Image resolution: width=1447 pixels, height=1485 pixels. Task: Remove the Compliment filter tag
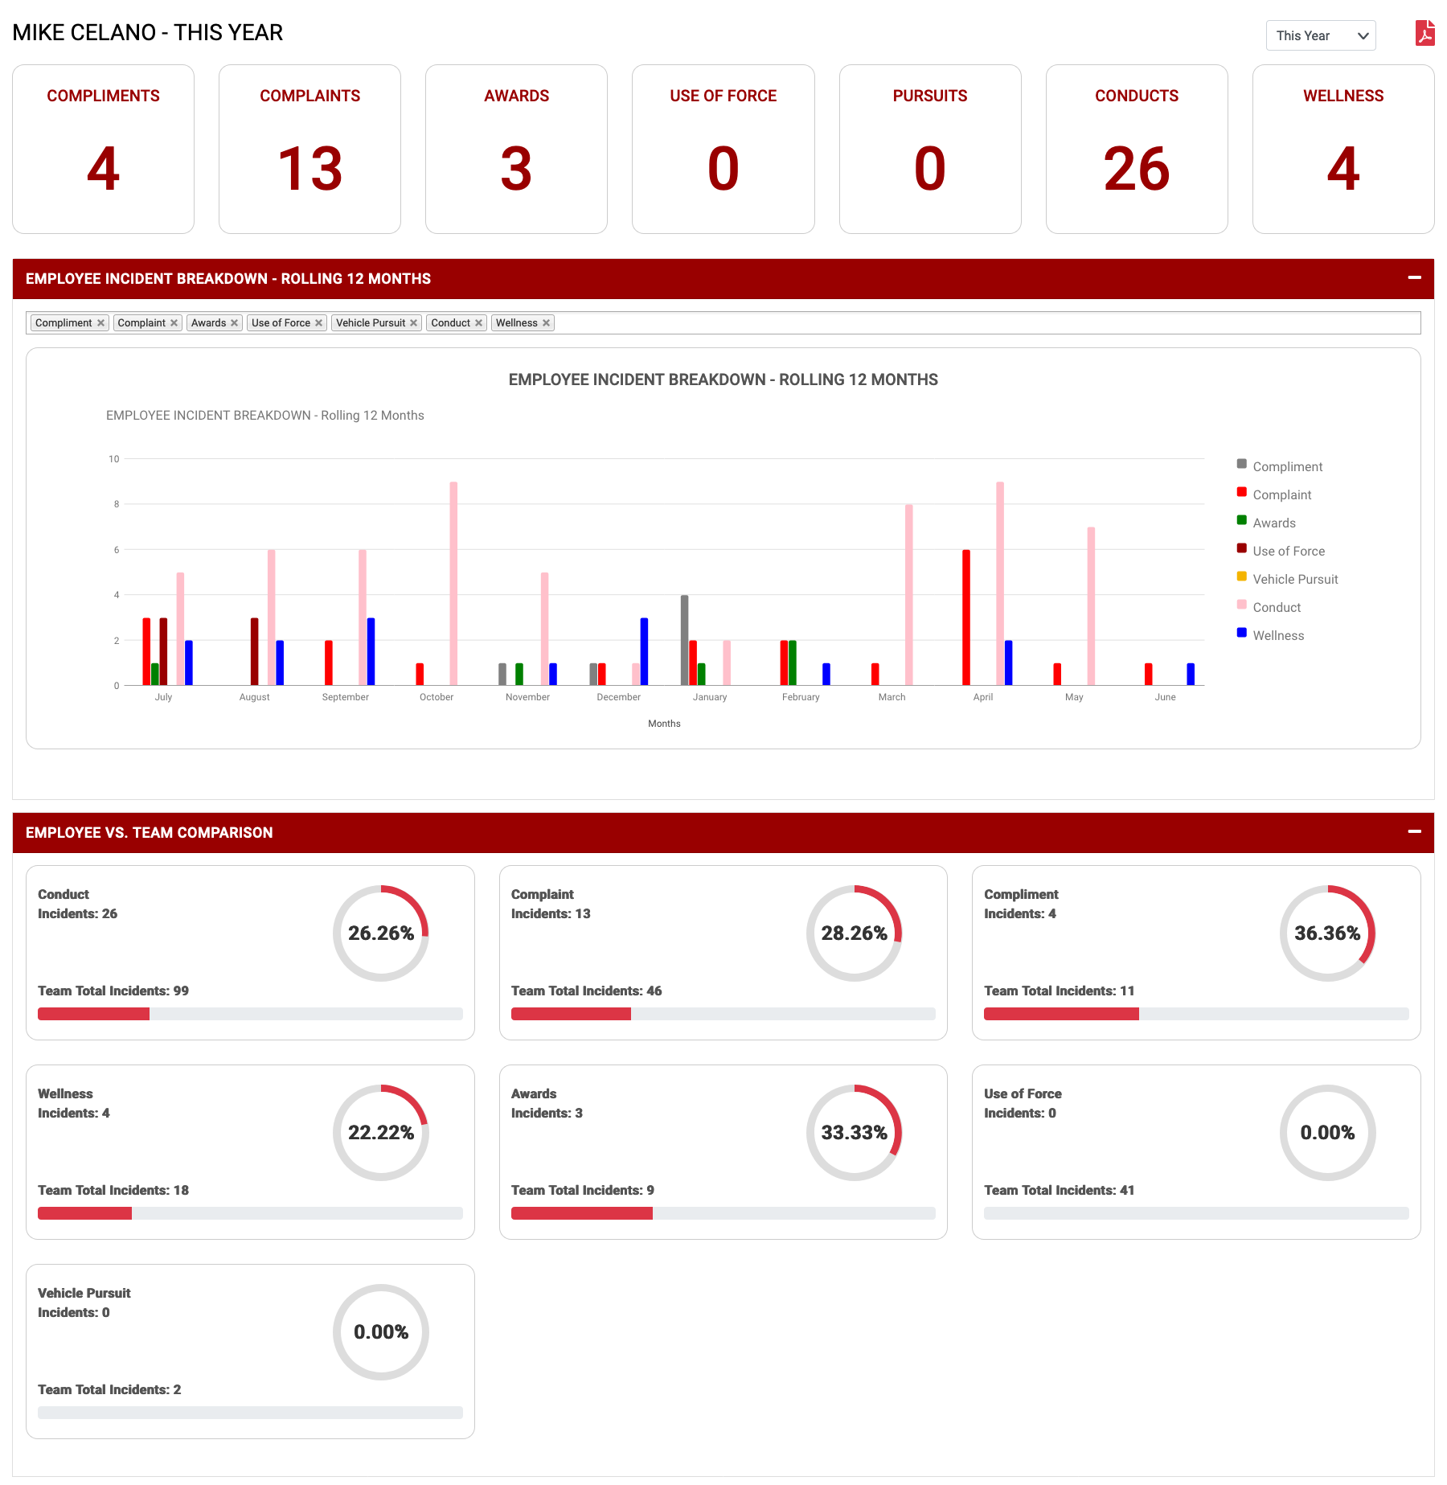[101, 323]
